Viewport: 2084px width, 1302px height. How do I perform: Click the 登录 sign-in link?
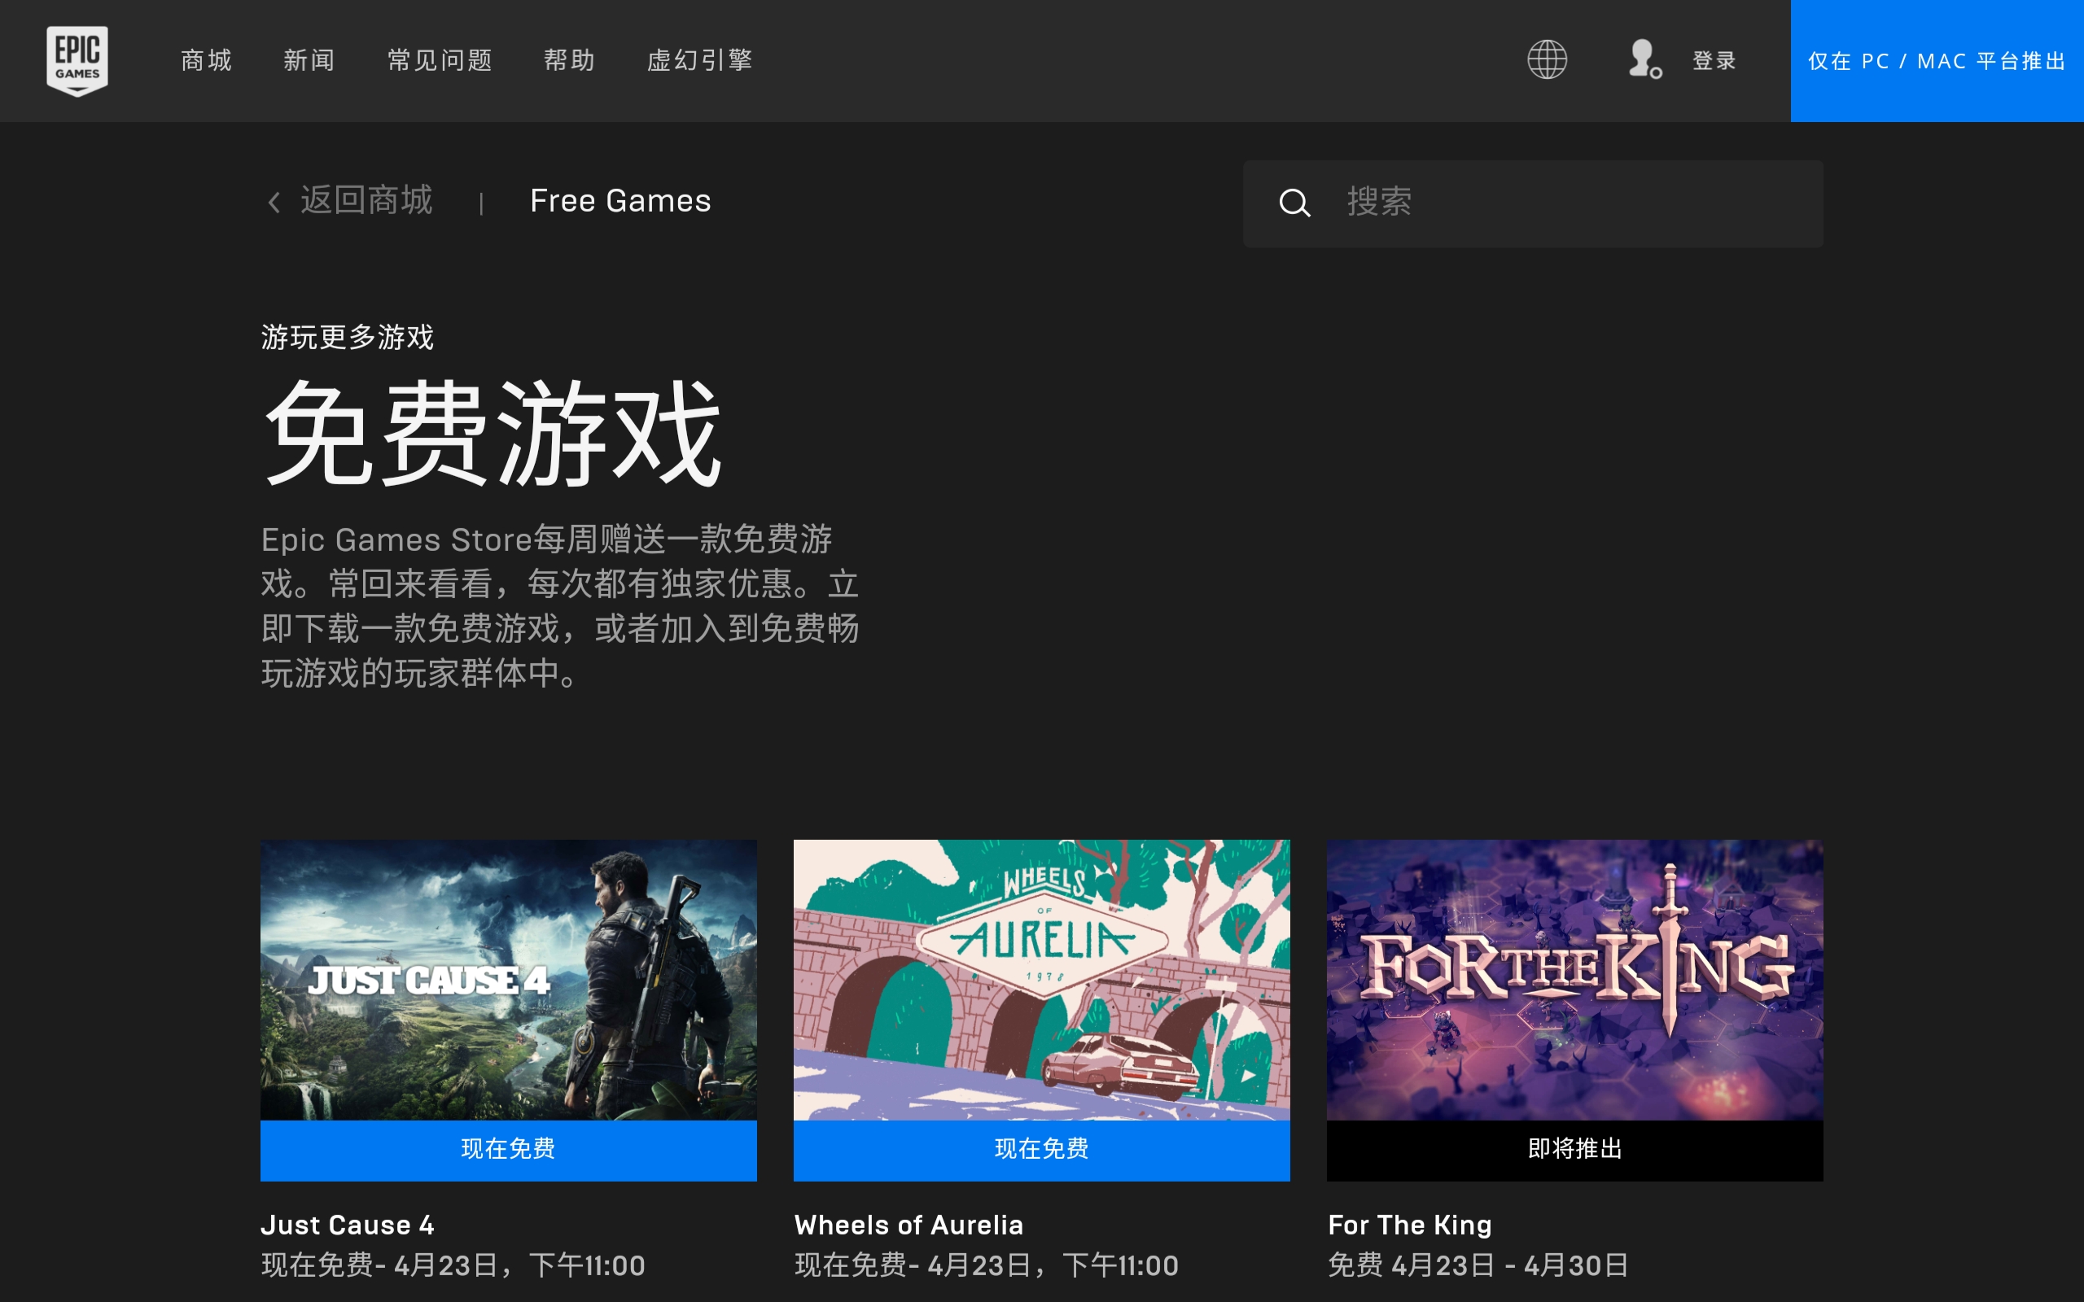coord(1714,61)
